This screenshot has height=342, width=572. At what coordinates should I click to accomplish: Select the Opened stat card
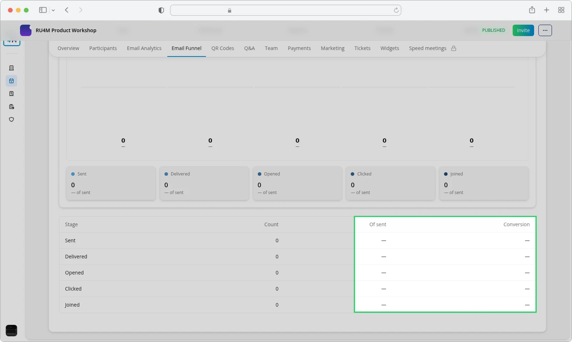pyautogui.click(x=297, y=183)
